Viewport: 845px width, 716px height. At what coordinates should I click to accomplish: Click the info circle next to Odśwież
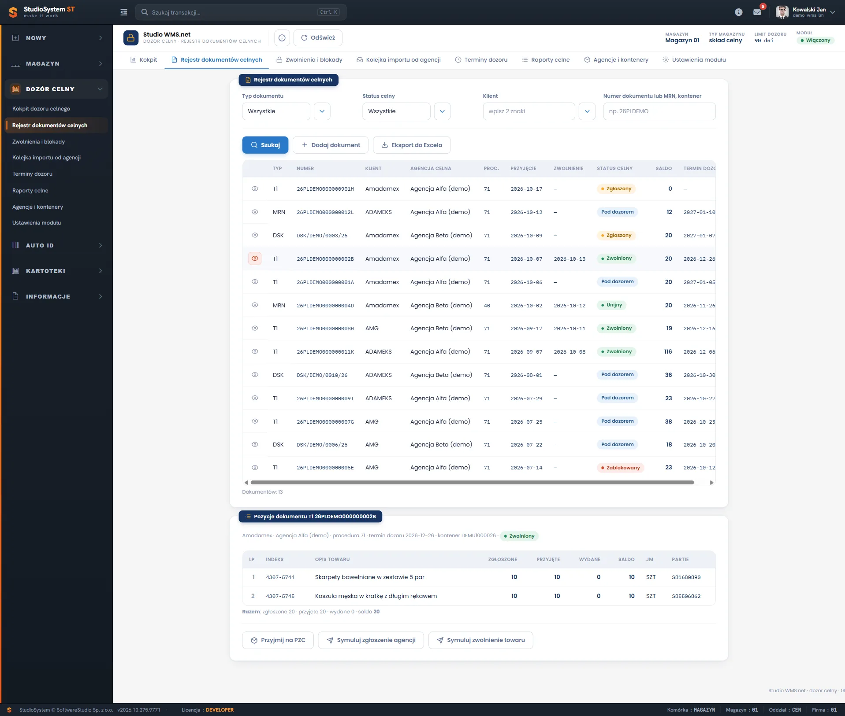click(x=282, y=38)
